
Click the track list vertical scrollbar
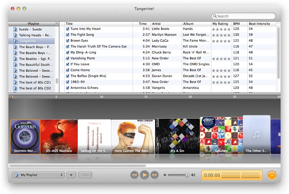(278, 53)
